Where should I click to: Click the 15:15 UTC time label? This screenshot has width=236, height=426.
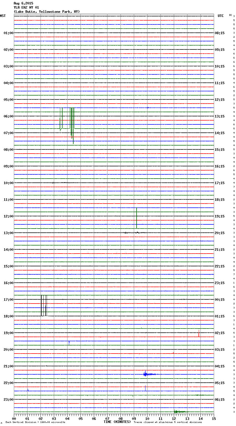coord(220,150)
